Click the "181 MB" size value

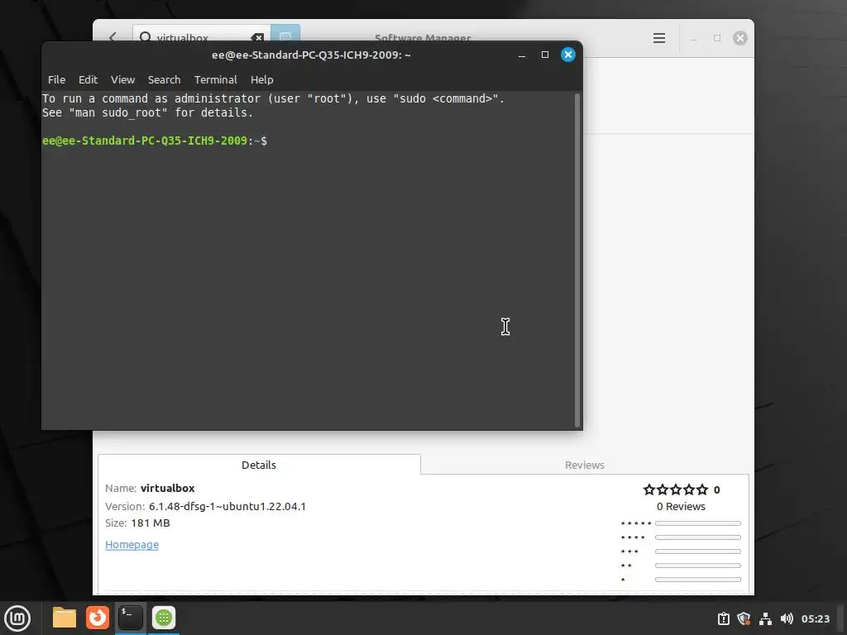click(x=151, y=523)
